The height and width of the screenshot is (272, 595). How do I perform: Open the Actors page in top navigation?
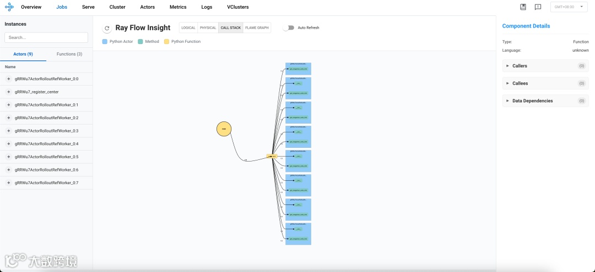[148, 7]
